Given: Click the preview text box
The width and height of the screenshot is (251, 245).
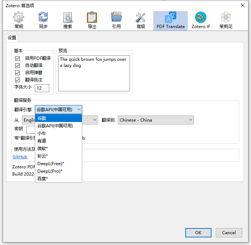Looking at the screenshot, I should pyautogui.click(x=94, y=73).
